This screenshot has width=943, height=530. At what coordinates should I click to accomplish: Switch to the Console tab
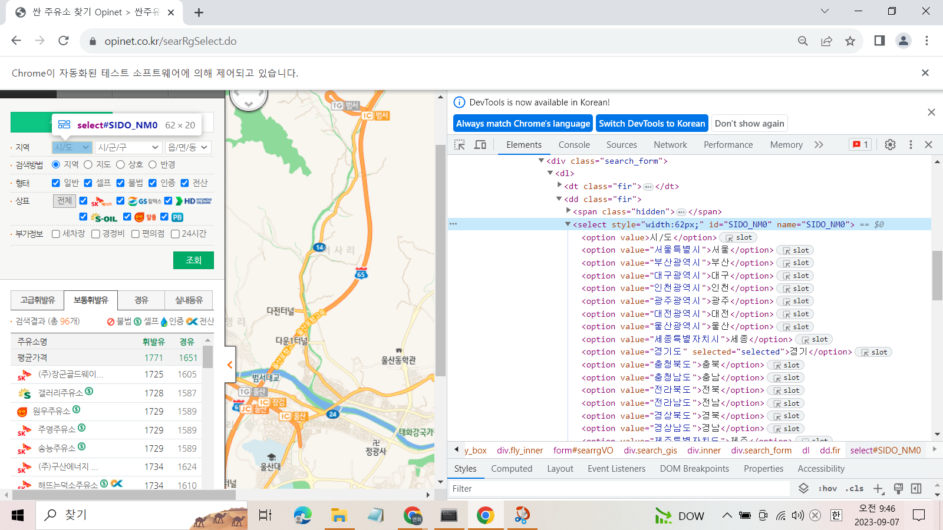(x=573, y=145)
